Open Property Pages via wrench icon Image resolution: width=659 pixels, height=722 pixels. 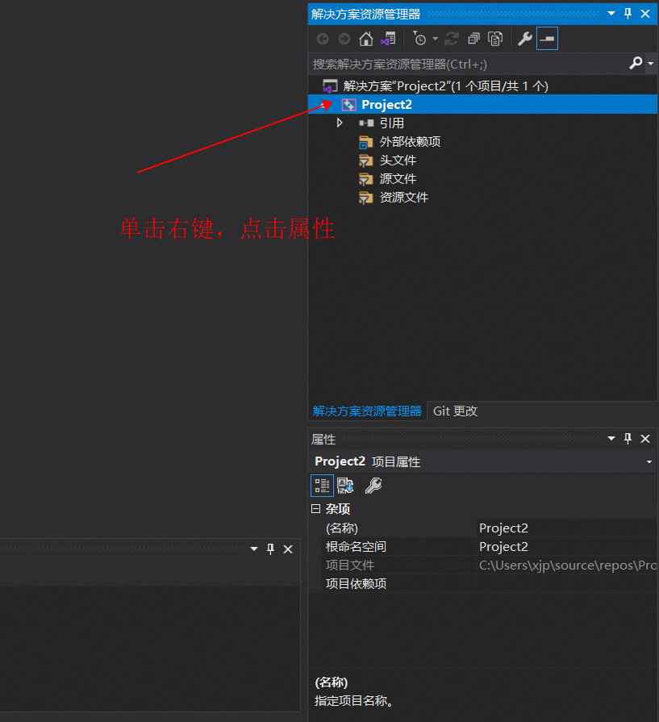click(373, 485)
